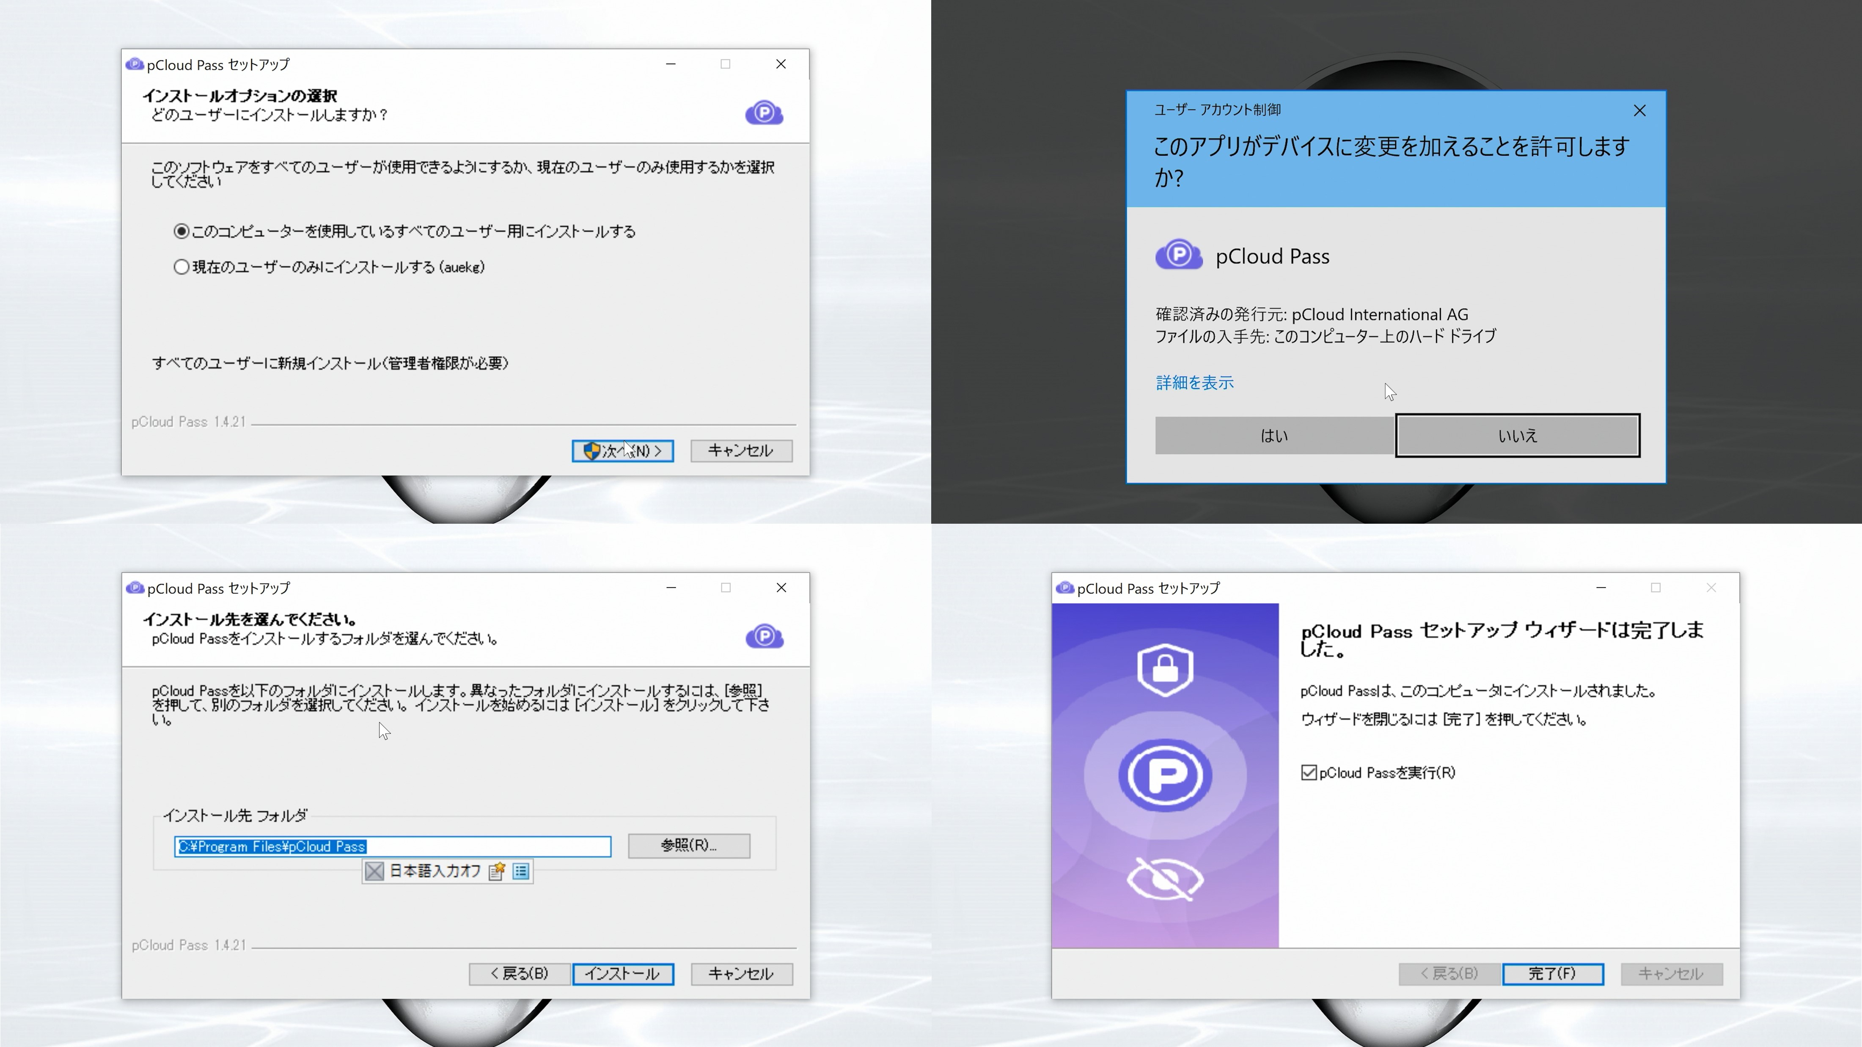Click the IME 日本語入力オフ indicator icon
The width and height of the screenshot is (1862, 1047).
[x=374, y=871]
